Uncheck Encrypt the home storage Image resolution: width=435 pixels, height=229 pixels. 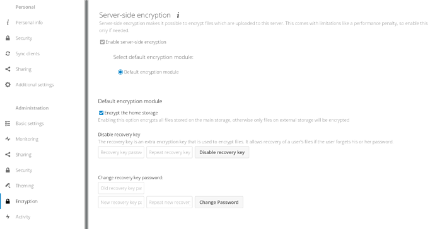coord(101,113)
